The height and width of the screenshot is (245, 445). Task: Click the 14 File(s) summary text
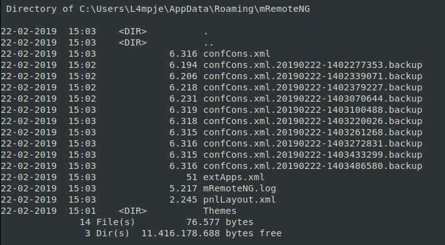click(x=107, y=223)
